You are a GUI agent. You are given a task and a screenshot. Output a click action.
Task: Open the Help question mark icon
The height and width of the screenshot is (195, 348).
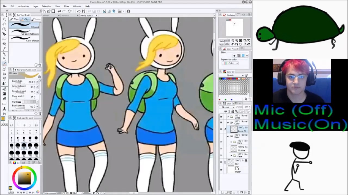tap(128, 11)
